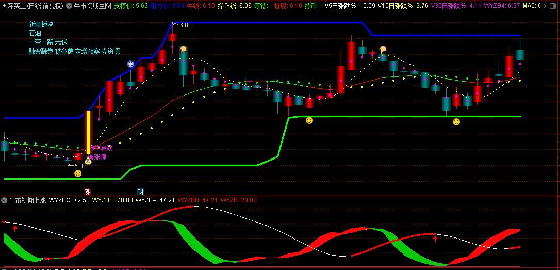Image resolution: width=560 pixels, height=270 pixels.
Task: Click the WYZB4: 6.27 value
Action: click(502, 6)
